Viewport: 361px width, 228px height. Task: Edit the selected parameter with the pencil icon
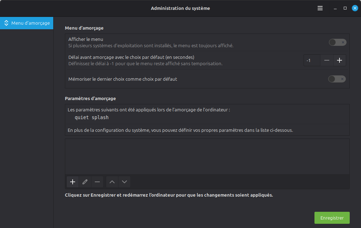click(85, 182)
